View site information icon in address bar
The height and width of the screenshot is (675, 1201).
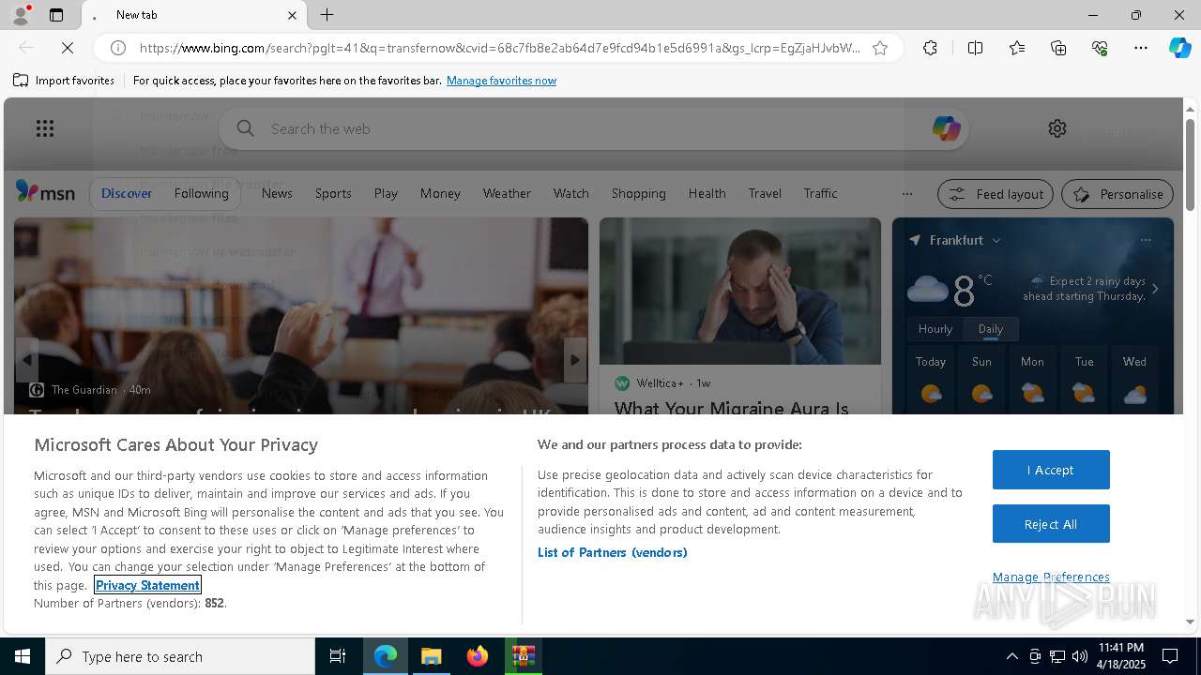click(x=118, y=48)
